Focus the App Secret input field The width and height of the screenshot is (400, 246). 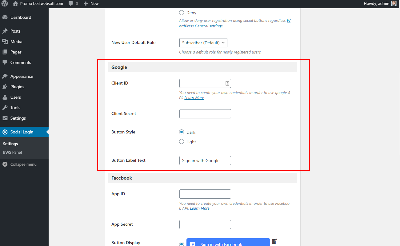[x=205, y=224]
